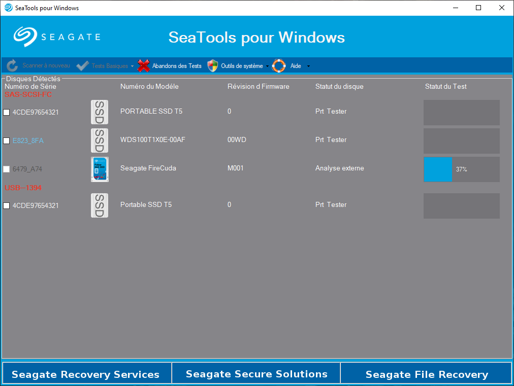This screenshot has height=386, width=514.
Task: Click the M001 firmware revision
Action: (236, 168)
